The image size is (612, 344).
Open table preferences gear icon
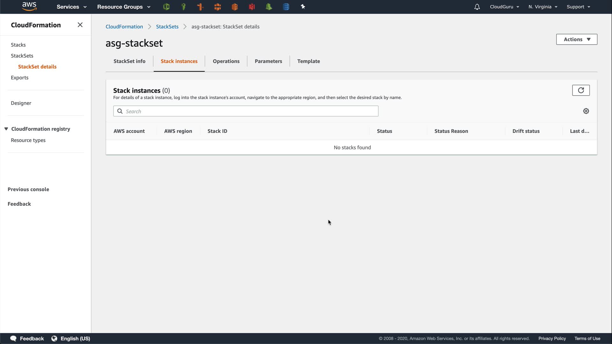(586, 111)
